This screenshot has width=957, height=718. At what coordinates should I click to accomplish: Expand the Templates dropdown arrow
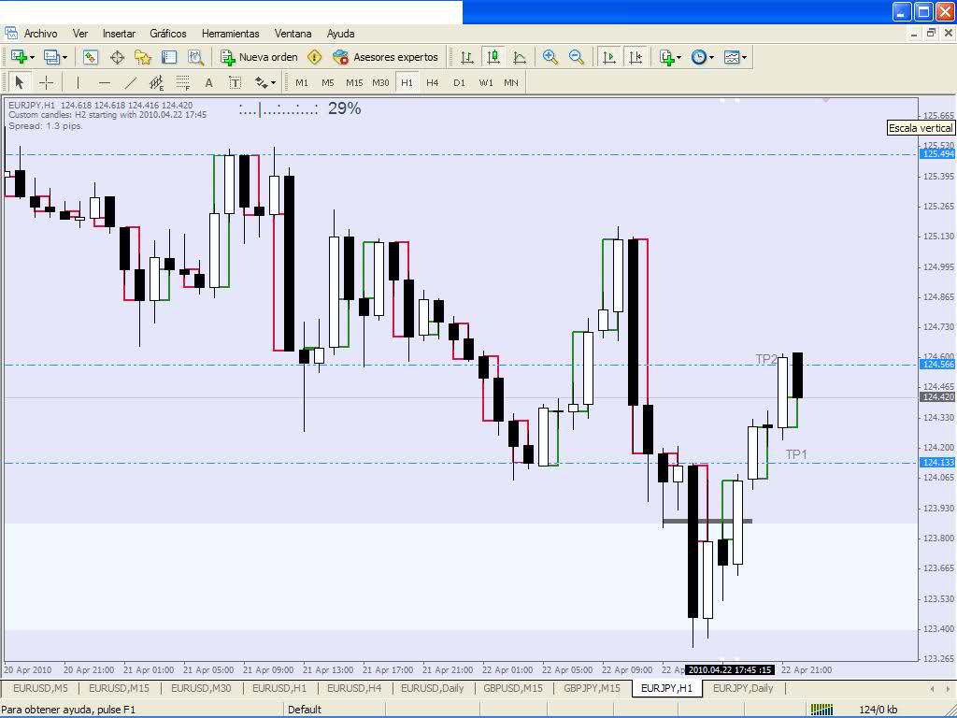coord(744,58)
